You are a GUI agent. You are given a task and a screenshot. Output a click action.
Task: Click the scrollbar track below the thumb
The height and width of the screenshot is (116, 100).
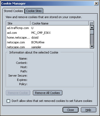click(x=92, y=39)
